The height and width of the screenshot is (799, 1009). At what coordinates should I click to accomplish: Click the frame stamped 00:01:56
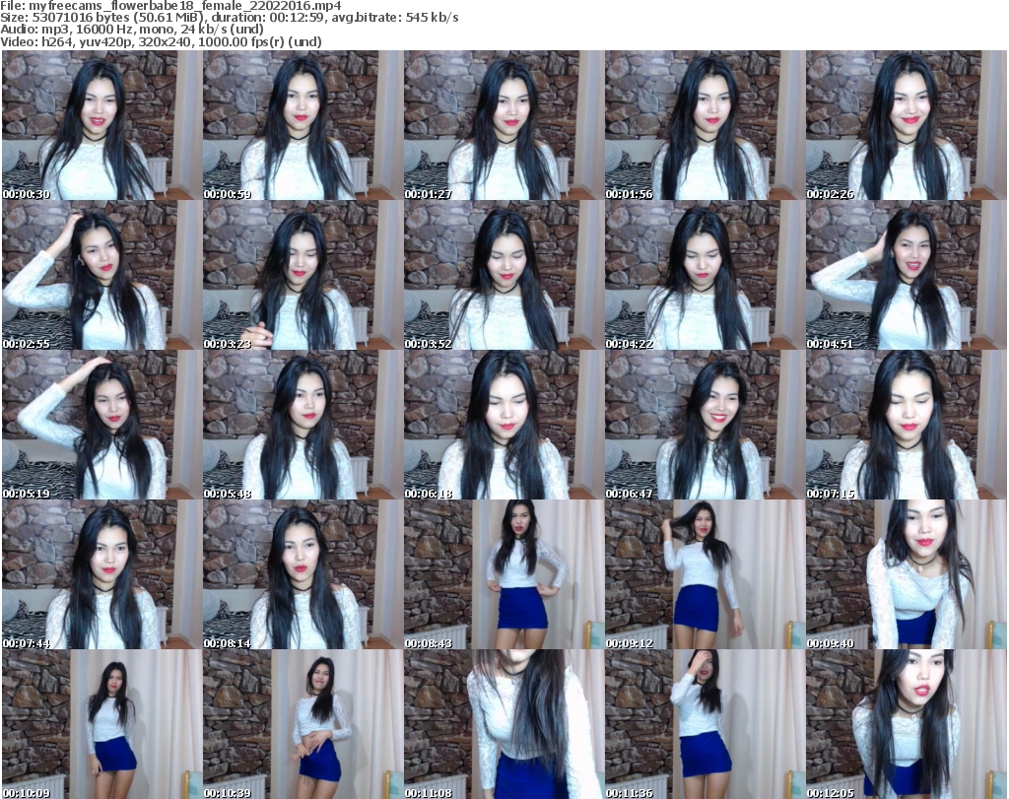click(705, 125)
